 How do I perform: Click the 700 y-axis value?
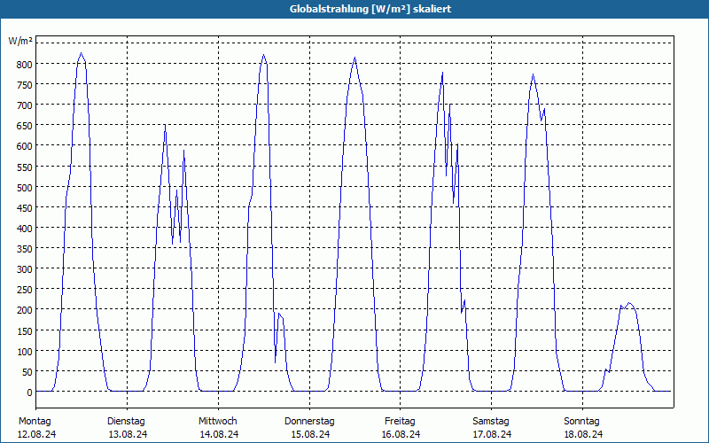[x=25, y=105]
